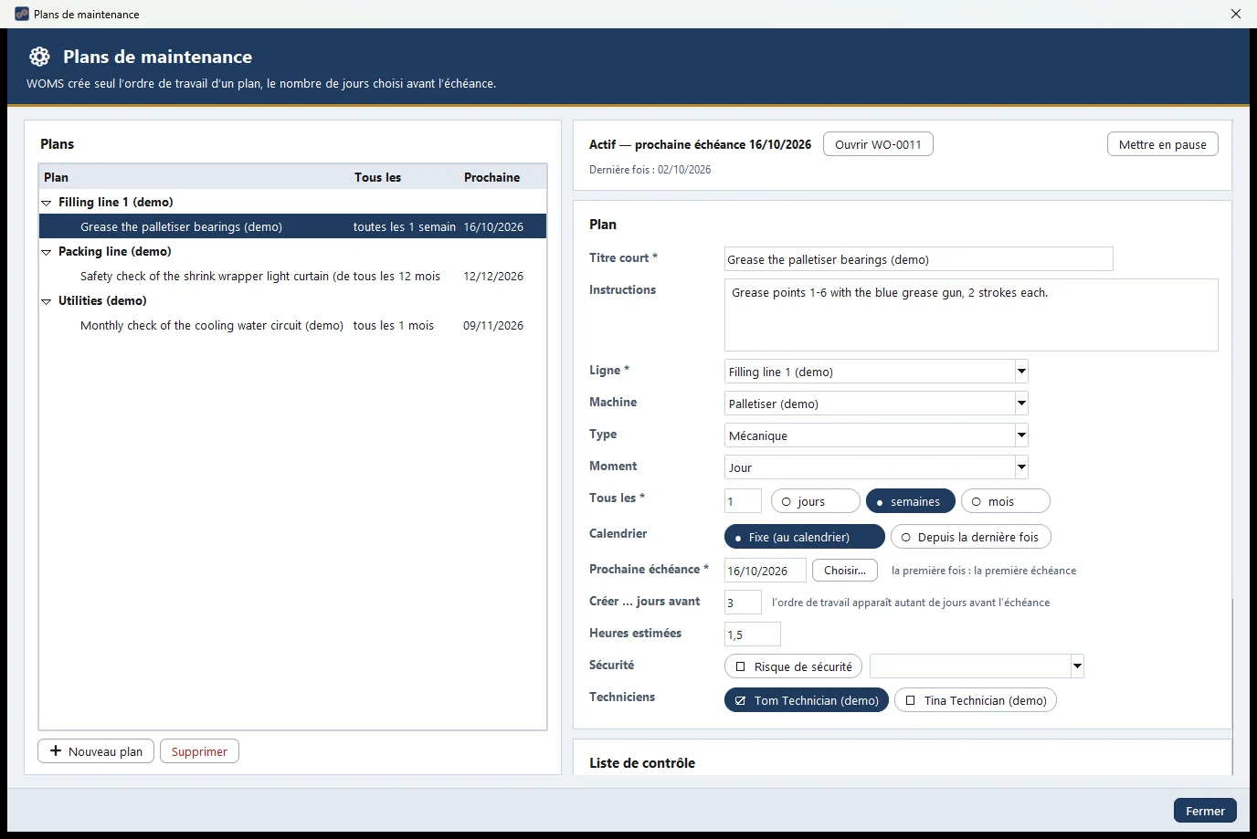
Task: Click the Heures estimées field
Action: coord(752,634)
